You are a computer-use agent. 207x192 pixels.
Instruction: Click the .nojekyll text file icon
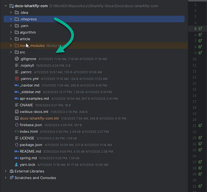tap(16, 65)
